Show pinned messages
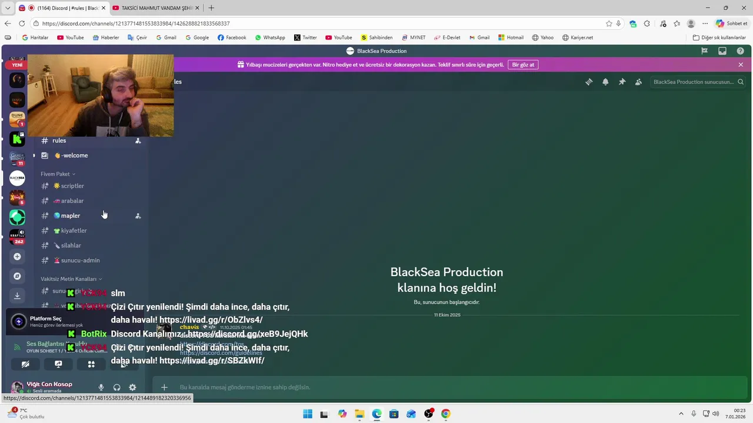Screen dimensions: 753x423 (622, 82)
